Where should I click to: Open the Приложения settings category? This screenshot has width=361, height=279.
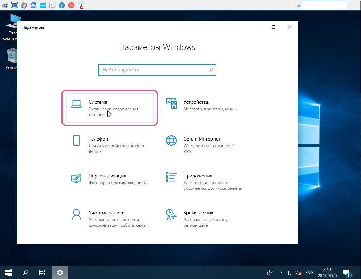click(x=204, y=182)
